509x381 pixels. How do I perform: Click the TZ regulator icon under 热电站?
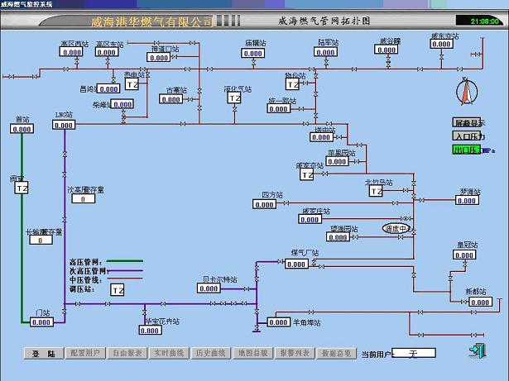[x=132, y=84]
